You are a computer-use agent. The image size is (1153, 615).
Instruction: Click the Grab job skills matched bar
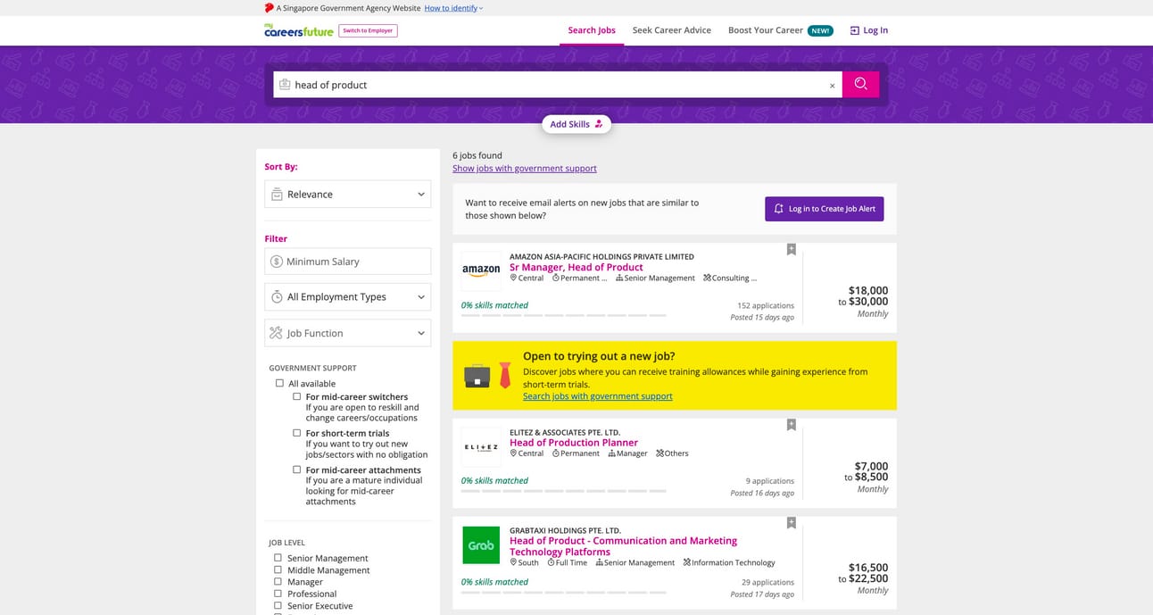pyautogui.click(x=563, y=593)
